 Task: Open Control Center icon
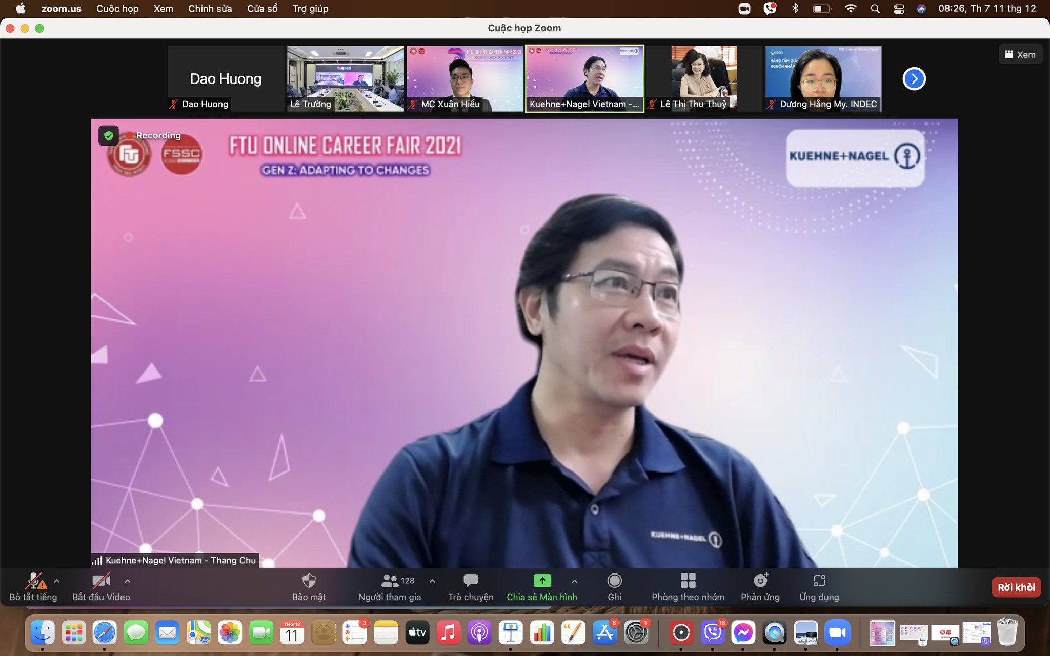899,9
